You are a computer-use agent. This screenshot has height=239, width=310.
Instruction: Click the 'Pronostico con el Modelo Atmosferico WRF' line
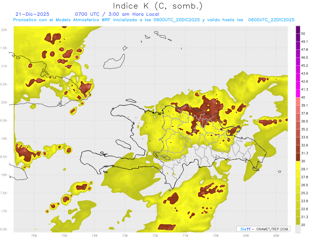(x=154, y=20)
